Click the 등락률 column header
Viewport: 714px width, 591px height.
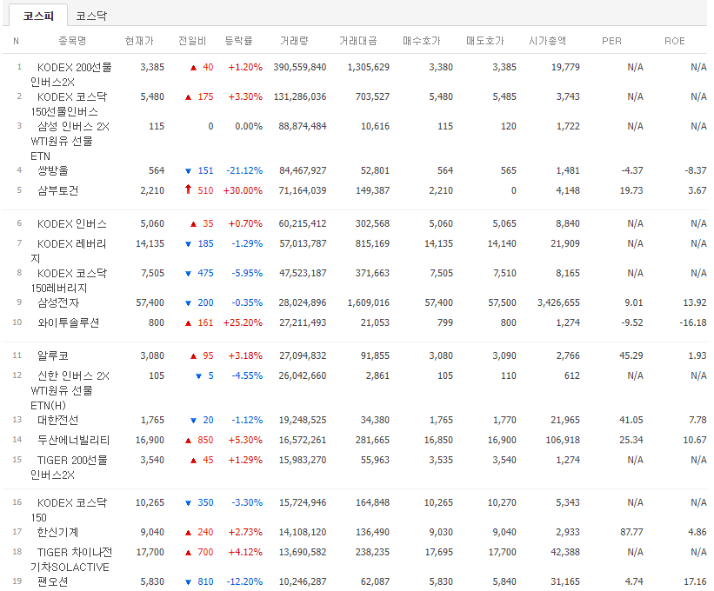(x=238, y=41)
